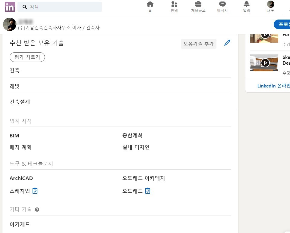Open the 오토캐드 skill

(x=132, y=191)
